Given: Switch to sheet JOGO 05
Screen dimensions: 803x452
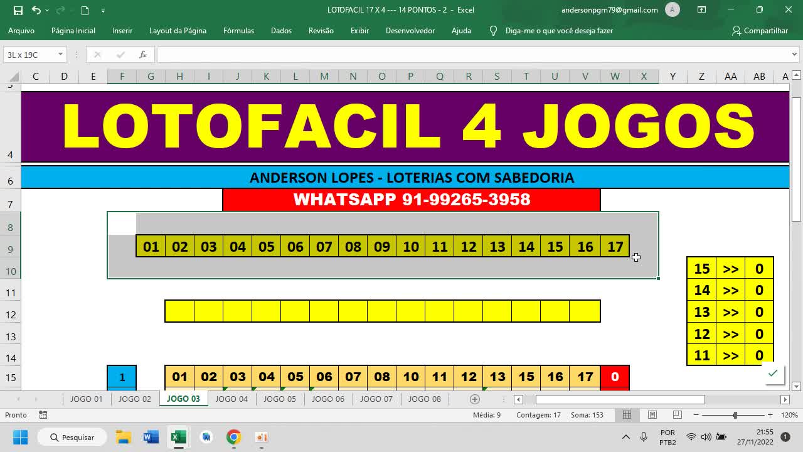Looking at the screenshot, I should (280, 399).
